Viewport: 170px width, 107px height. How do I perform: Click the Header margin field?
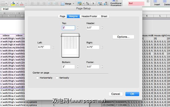pyautogui.click(x=93, y=28)
